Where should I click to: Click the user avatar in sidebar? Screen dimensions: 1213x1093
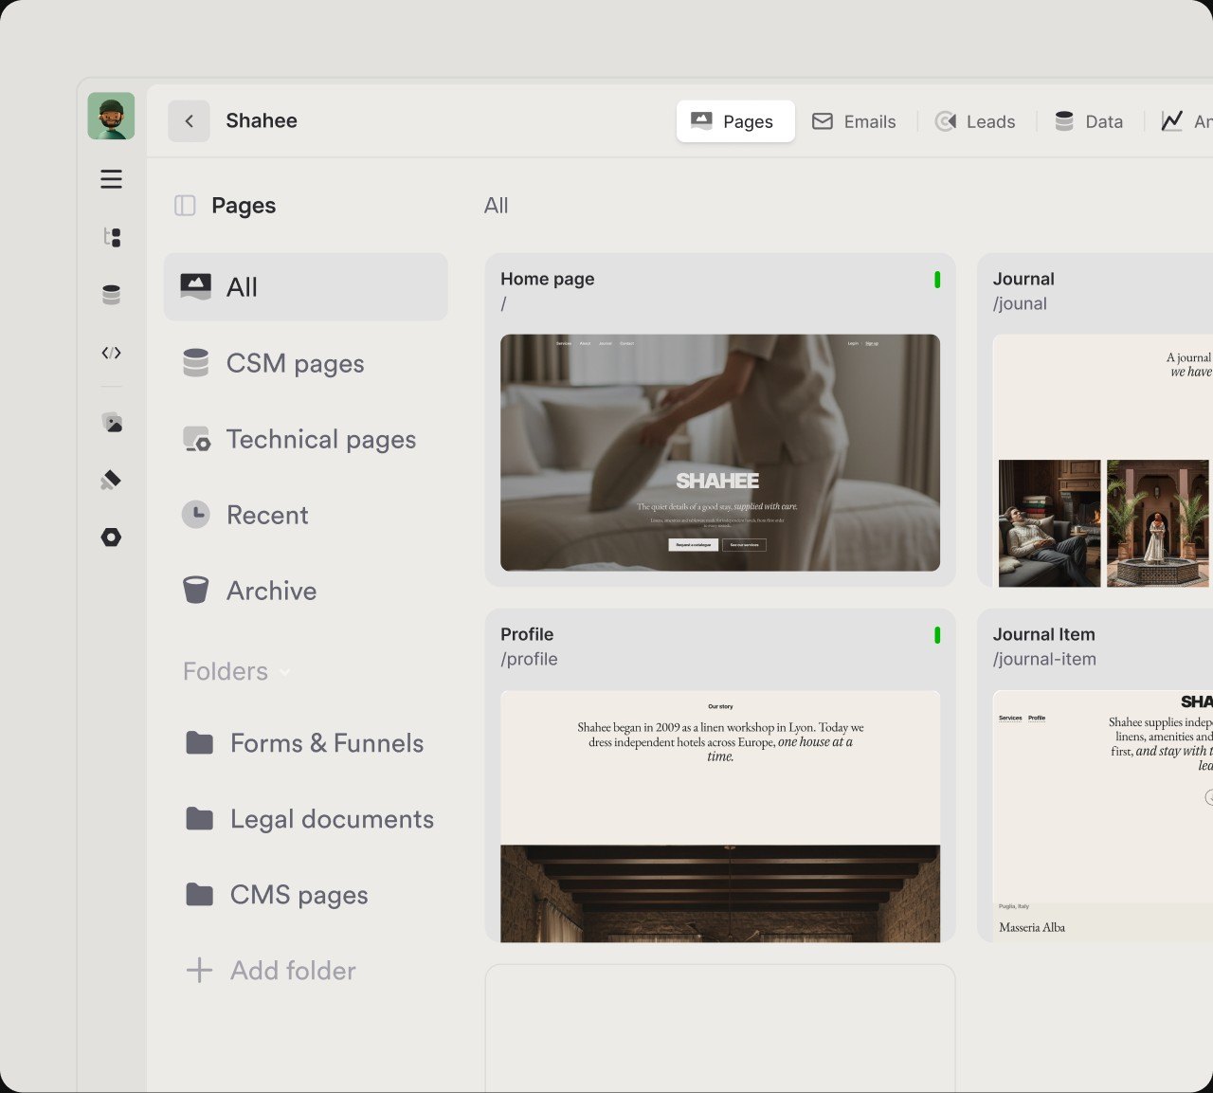[x=111, y=116]
